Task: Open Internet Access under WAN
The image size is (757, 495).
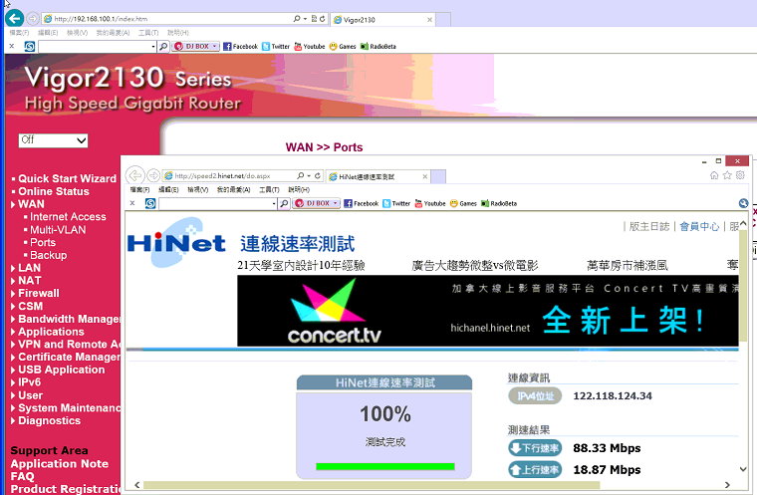Action: pos(68,217)
